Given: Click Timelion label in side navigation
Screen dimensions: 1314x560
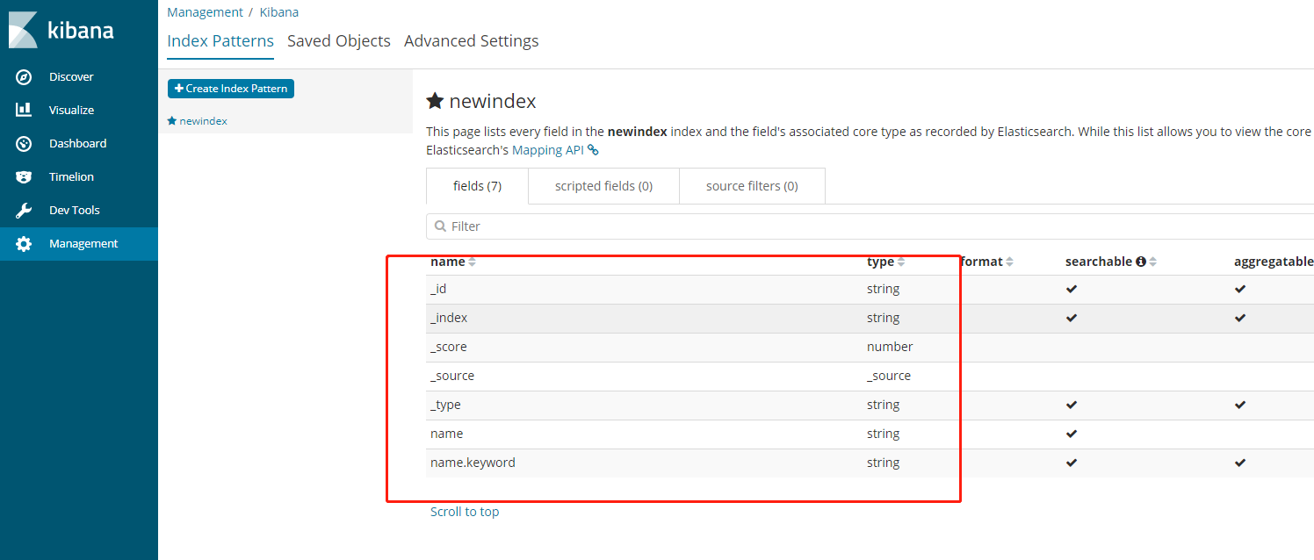Looking at the screenshot, I should coord(71,177).
